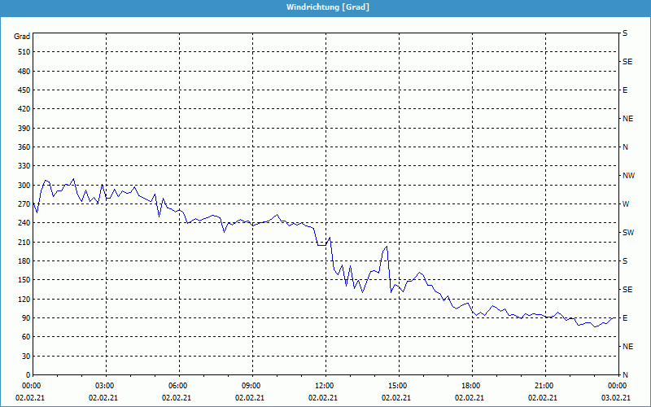Click the 03:00 time axis label
Viewport: 651px width, 407px height.
pyautogui.click(x=105, y=386)
